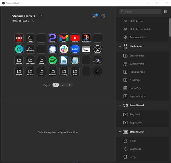
Task: Select the Gmail key
Action: pos(64,38)
